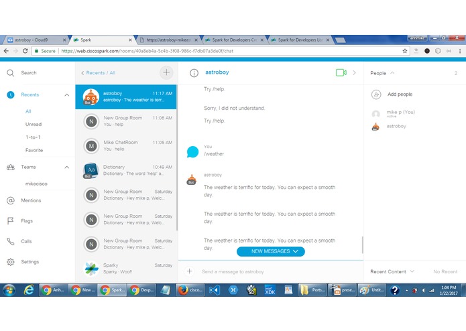Switch to the Spark for Developers Lis tab
The height and width of the screenshot is (331, 466).
point(300,40)
